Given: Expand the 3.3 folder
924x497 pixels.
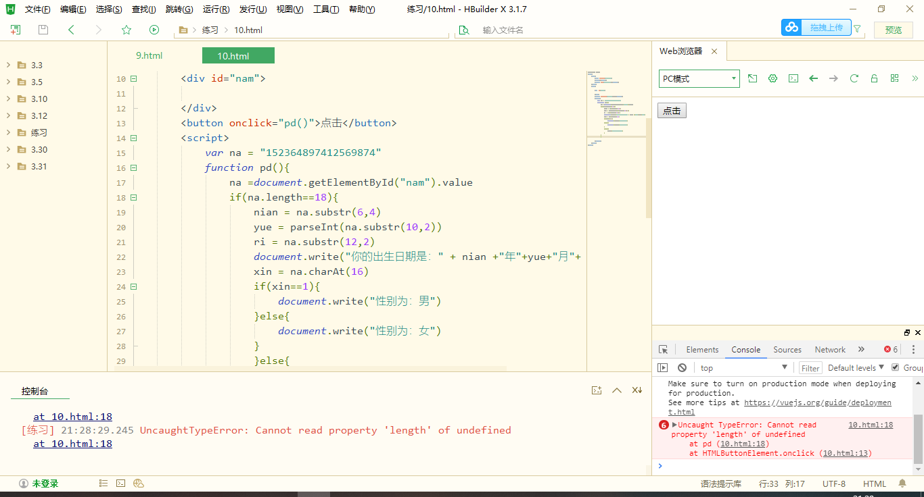Looking at the screenshot, I should click(8, 66).
